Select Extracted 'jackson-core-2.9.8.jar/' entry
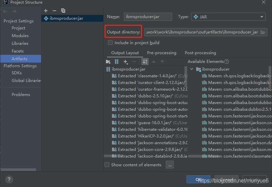This screenshot has height=187, width=272. click(x=149, y=150)
